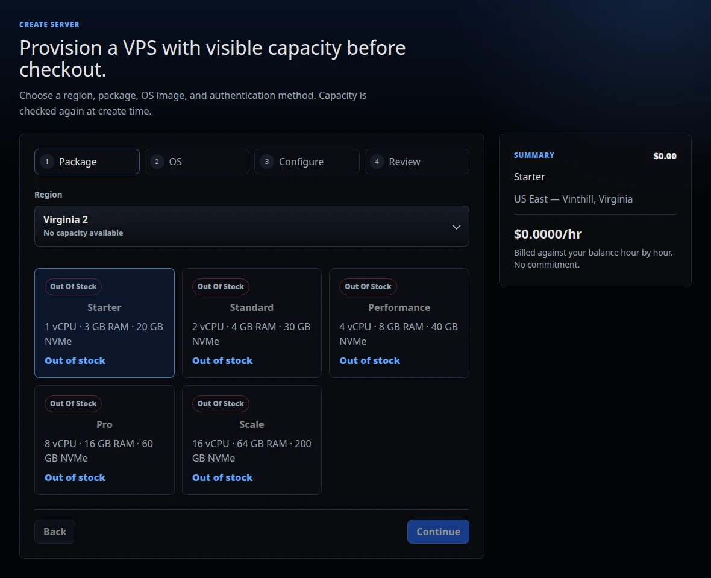Switch to the OS step tab
This screenshot has height=578, width=711.
coord(197,162)
